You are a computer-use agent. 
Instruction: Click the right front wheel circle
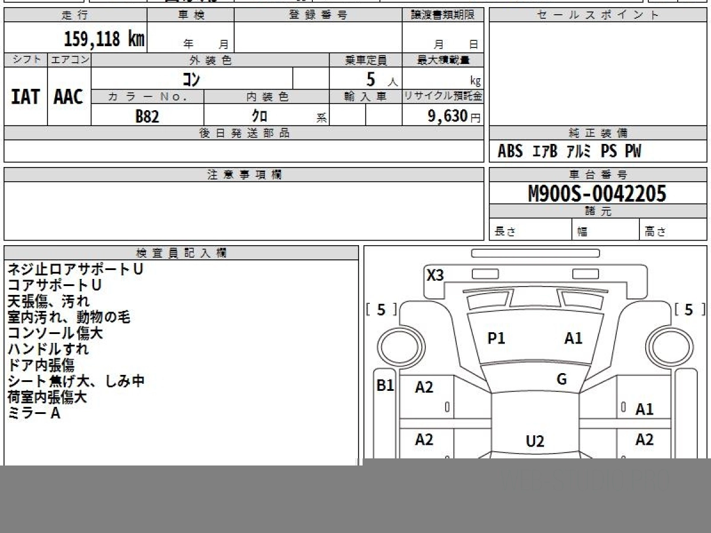click(670, 346)
